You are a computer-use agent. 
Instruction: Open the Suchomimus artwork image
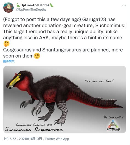[x=65, y=99]
